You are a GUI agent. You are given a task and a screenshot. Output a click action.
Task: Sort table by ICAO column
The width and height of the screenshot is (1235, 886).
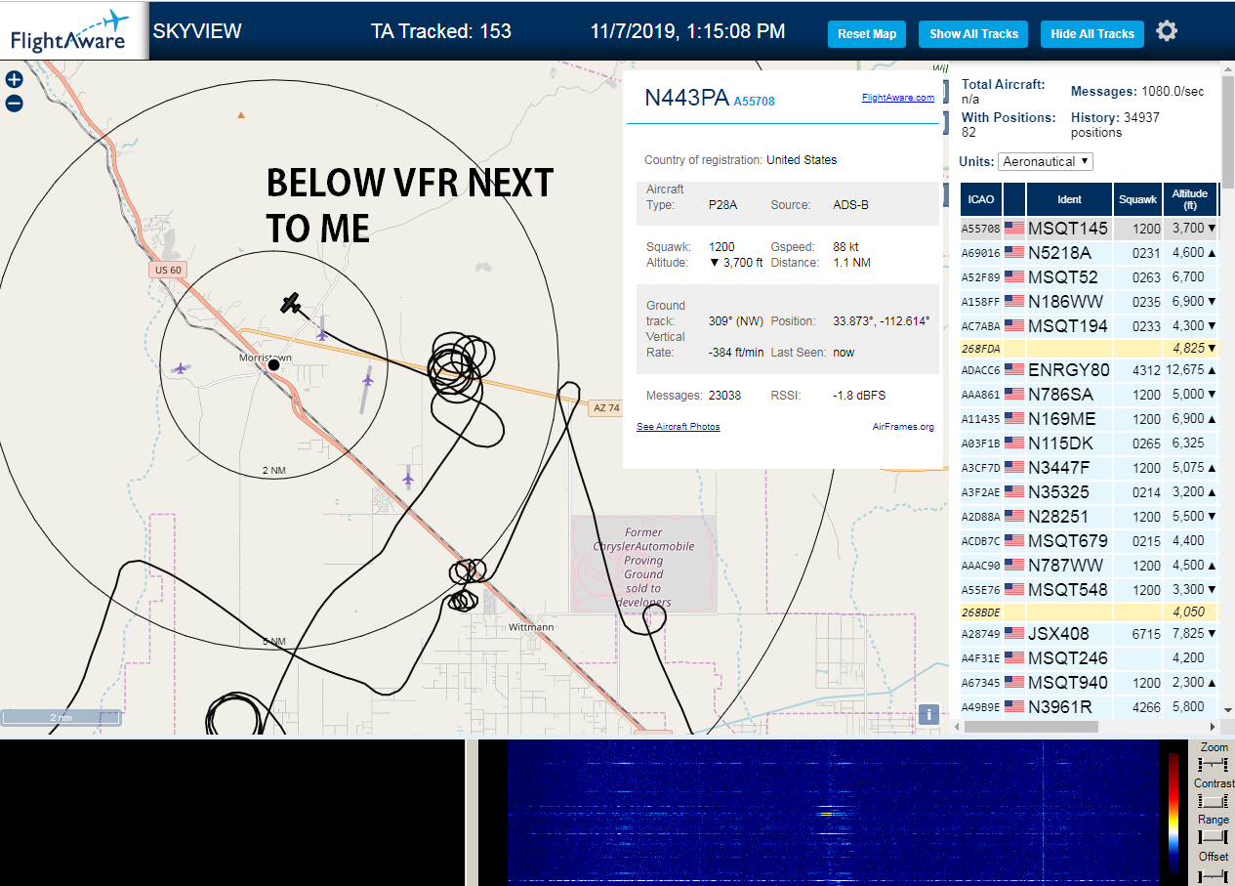(x=981, y=199)
